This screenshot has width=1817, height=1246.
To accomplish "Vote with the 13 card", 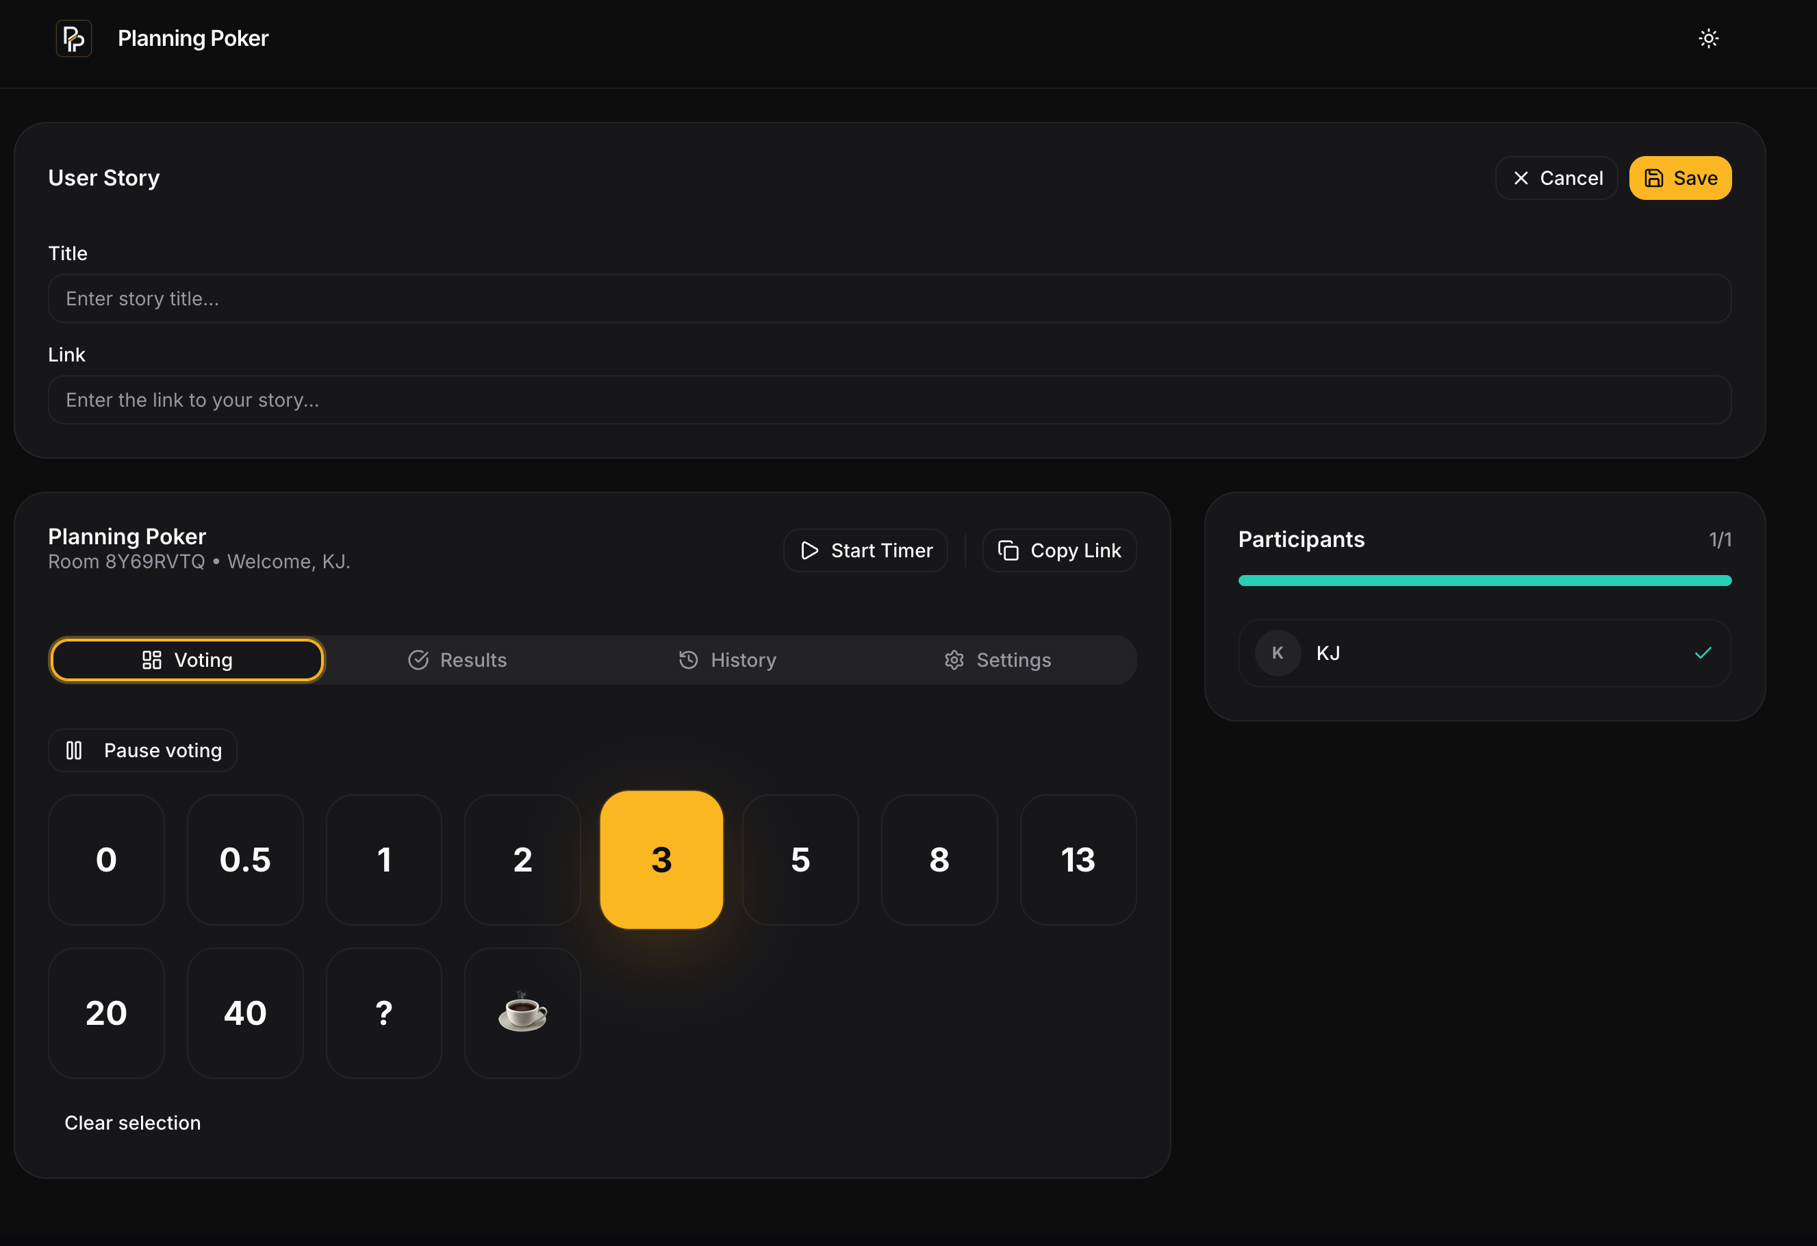I will tap(1078, 860).
